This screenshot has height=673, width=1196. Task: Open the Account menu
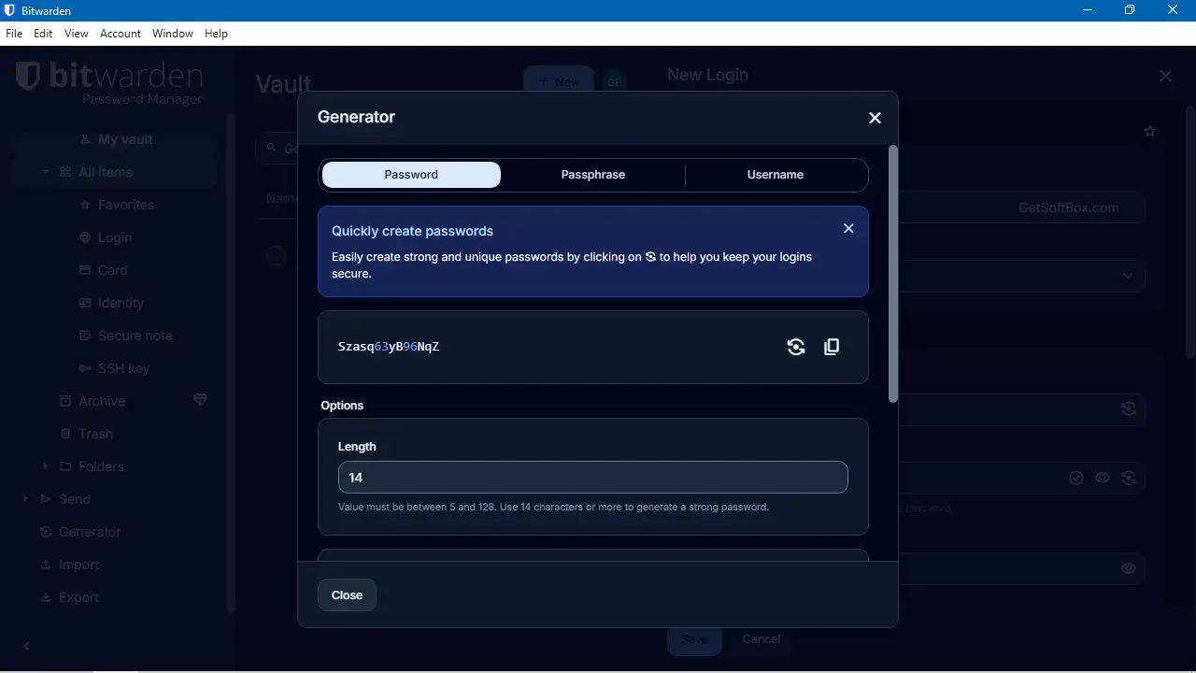[121, 34]
